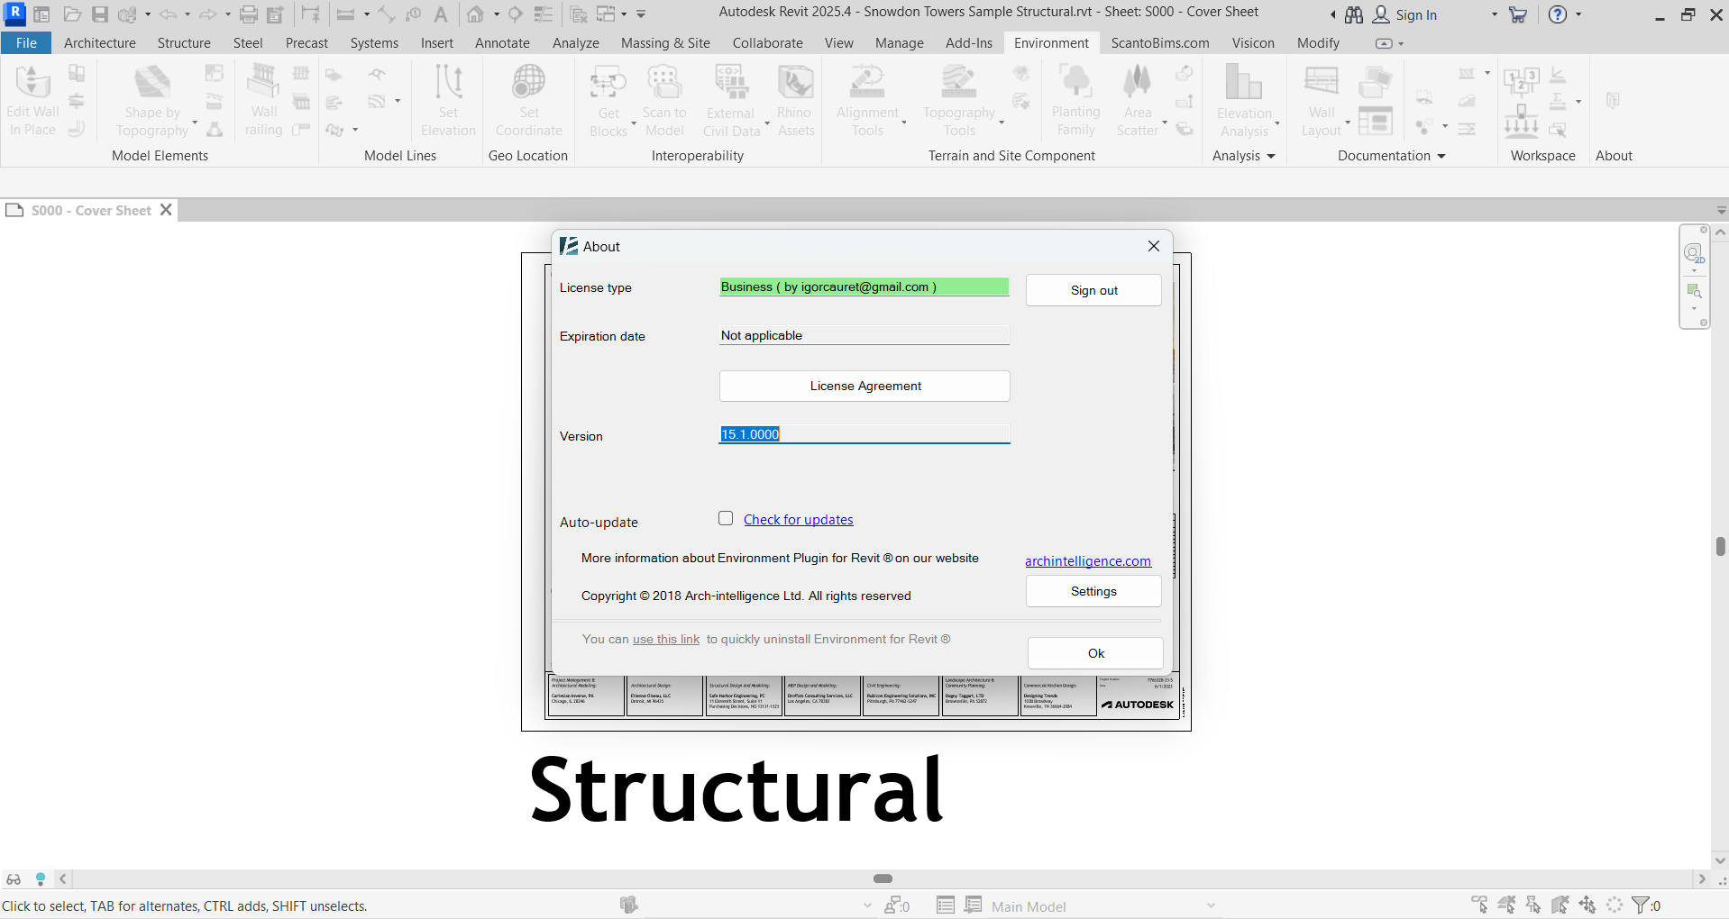1729x919 pixels.
Task: Click the Autodesk shopping cart icon
Action: coord(1518,14)
